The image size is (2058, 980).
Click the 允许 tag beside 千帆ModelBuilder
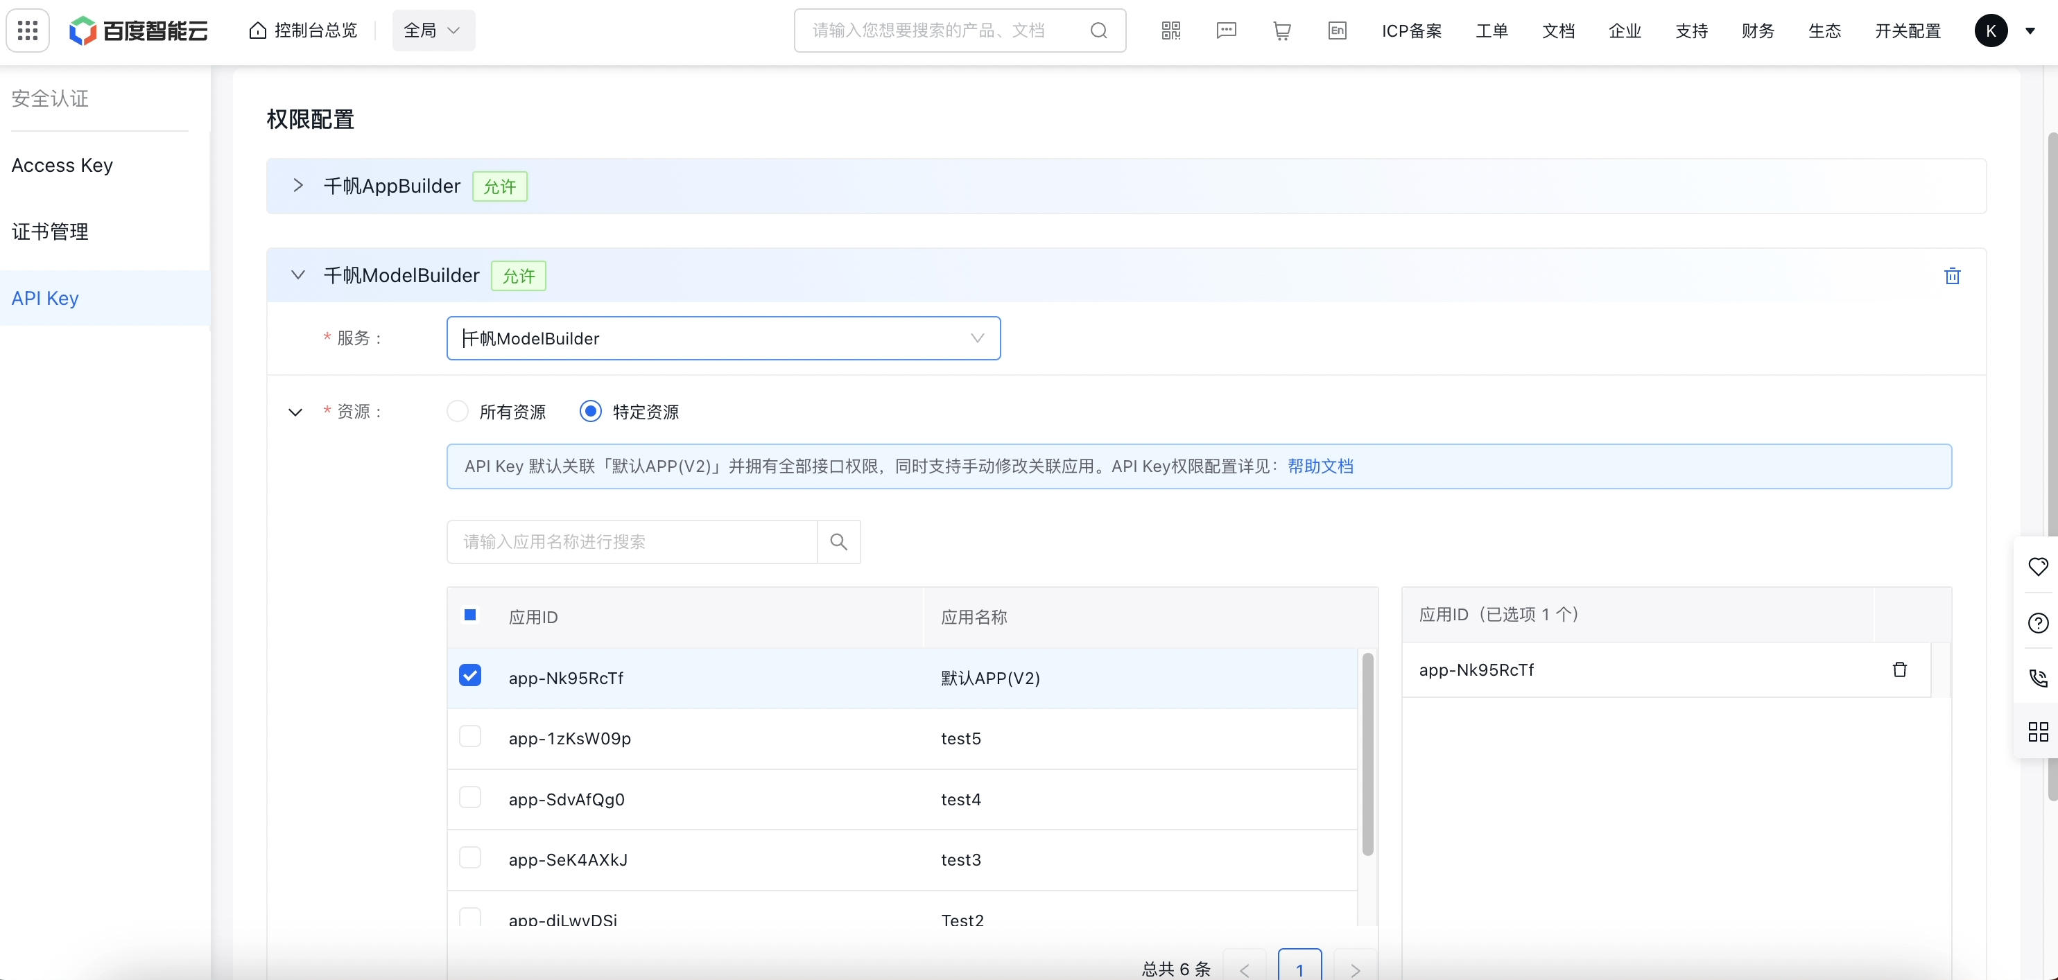519,276
